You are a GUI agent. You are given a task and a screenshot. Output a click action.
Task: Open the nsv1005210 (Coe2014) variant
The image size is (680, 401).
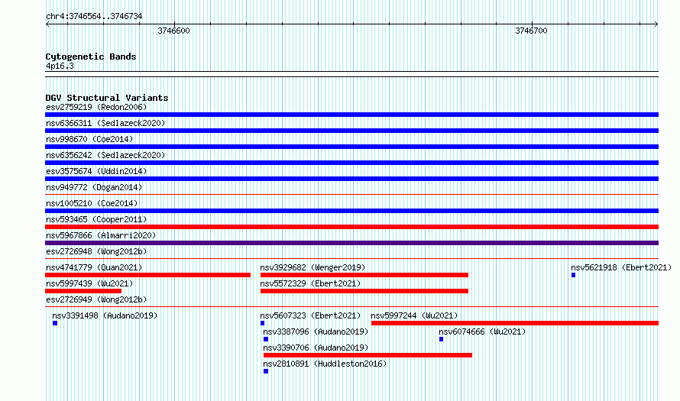click(92, 203)
